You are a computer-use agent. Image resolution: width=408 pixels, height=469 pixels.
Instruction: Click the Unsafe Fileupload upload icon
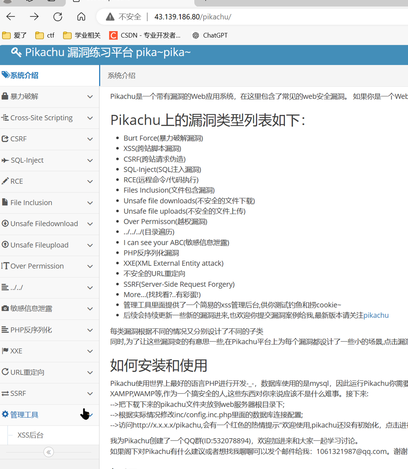[5, 245]
